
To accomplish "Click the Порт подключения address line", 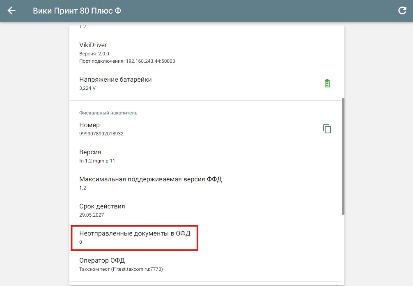I will (127, 61).
